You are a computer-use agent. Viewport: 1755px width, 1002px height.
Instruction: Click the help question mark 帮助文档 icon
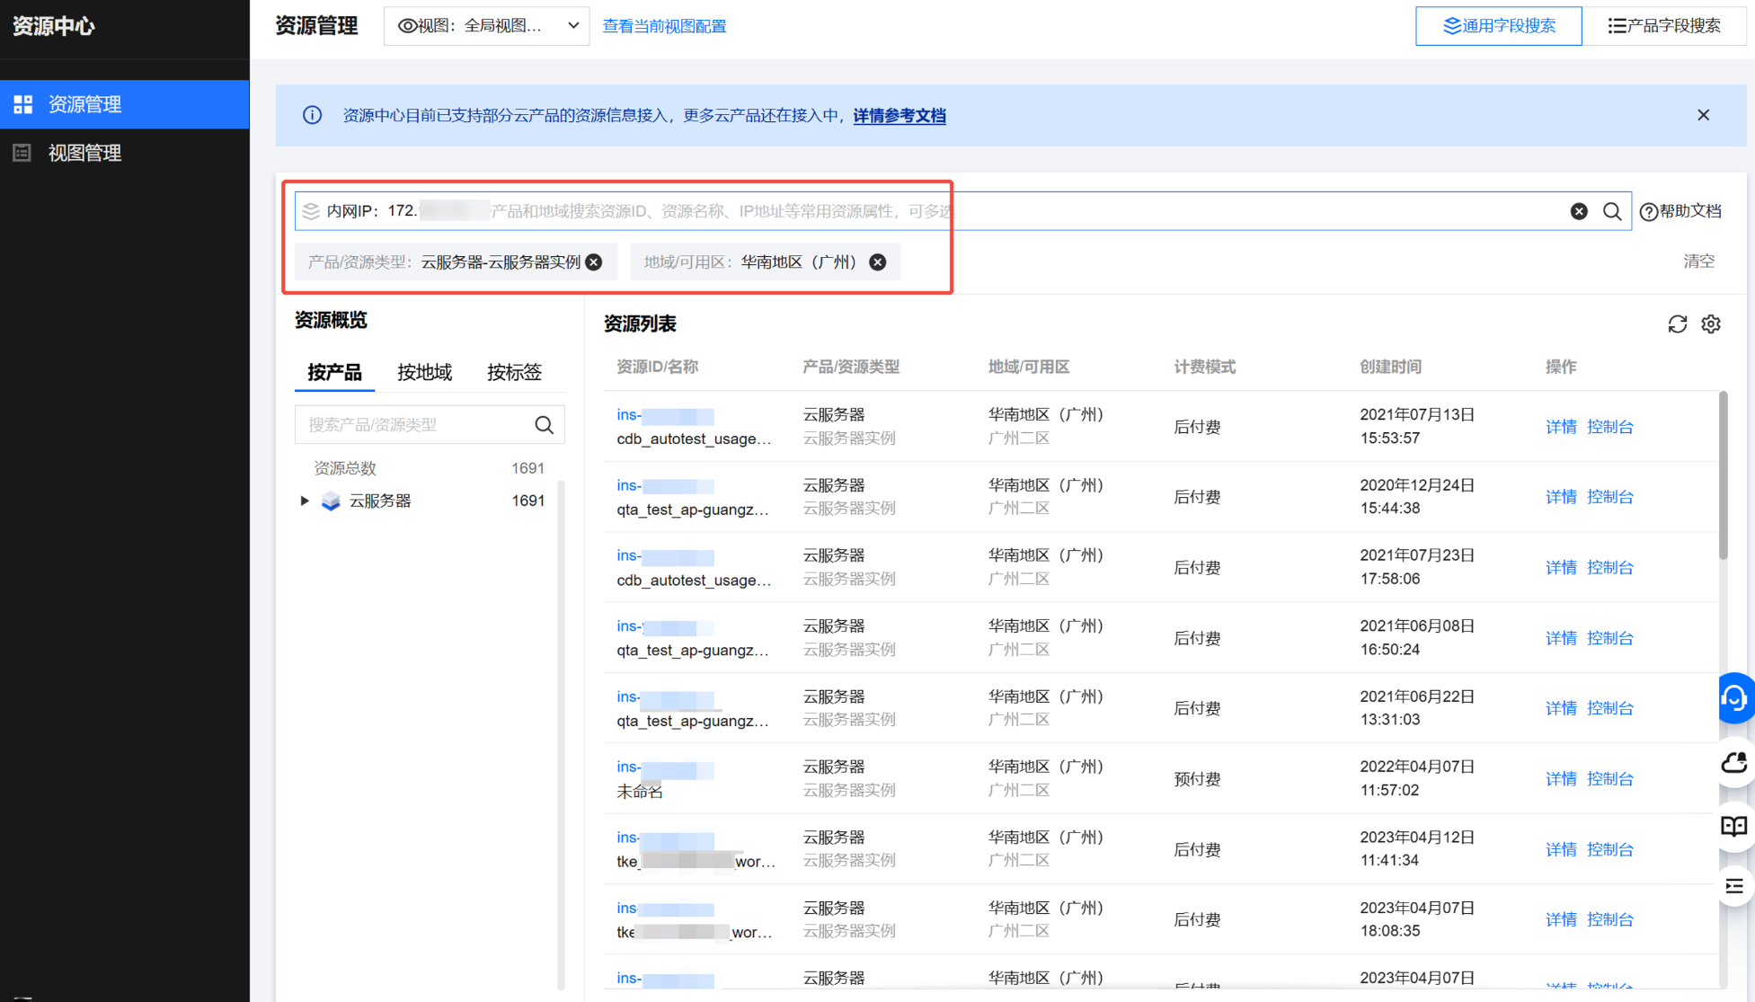coord(1649,212)
